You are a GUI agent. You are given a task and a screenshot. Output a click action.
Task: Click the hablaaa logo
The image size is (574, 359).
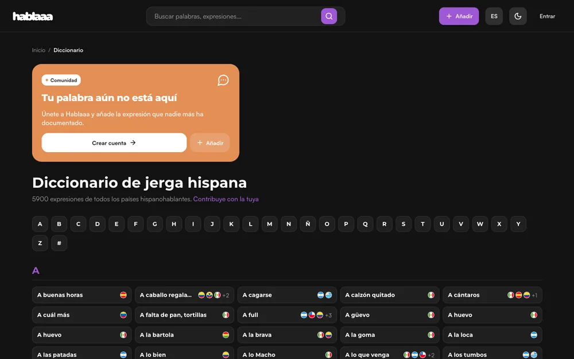point(33,16)
